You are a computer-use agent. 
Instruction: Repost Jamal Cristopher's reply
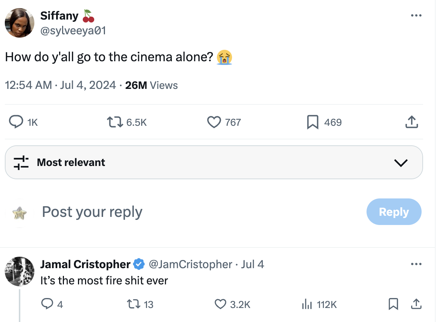pyautogui.click(x=132, y=304)
